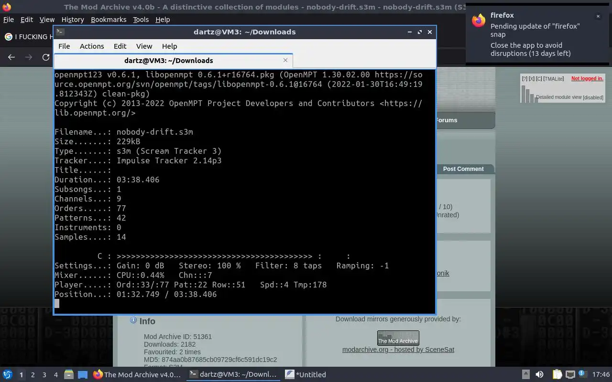Click the 'Duration...: 03:38.406' terminal line
The image size is (612, 382).
(x=107, y=180)
